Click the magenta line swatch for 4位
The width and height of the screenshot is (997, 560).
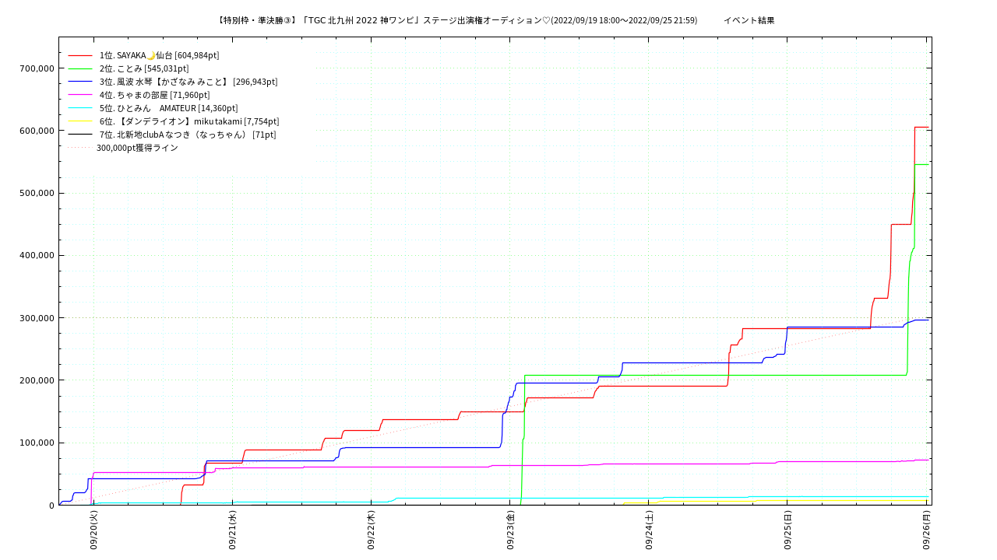click(x=80, y=95)
